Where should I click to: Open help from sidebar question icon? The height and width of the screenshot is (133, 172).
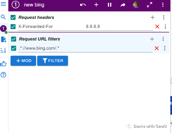pyautogui.click(x=3, y=75)
